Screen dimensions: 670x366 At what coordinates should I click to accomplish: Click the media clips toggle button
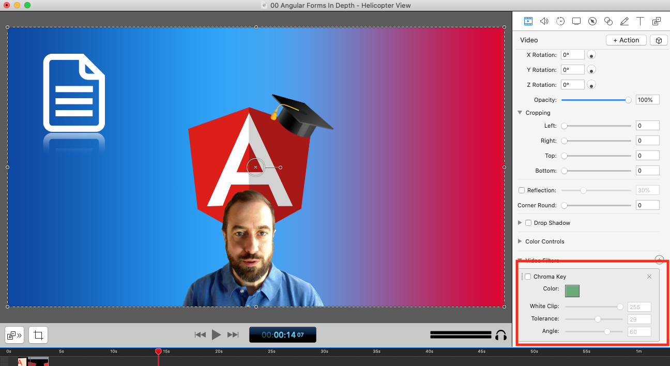tap(14, 335)
